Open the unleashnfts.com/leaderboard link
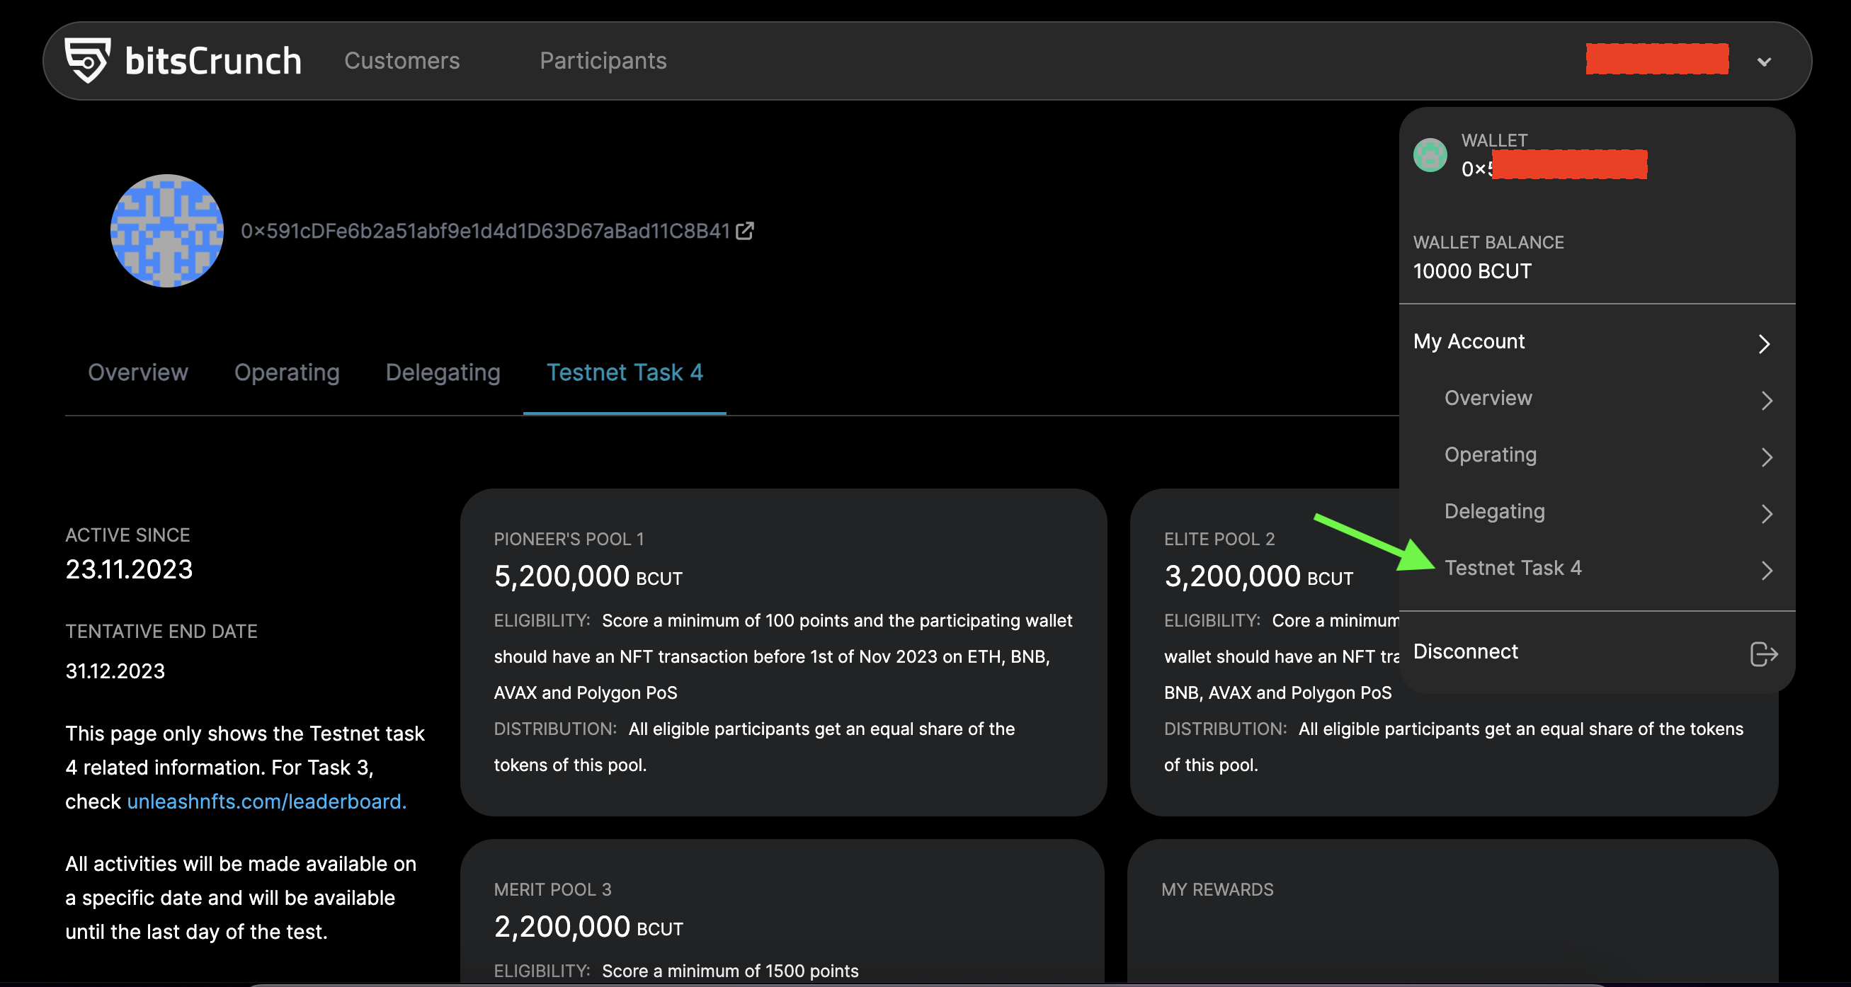 point(266,801)
